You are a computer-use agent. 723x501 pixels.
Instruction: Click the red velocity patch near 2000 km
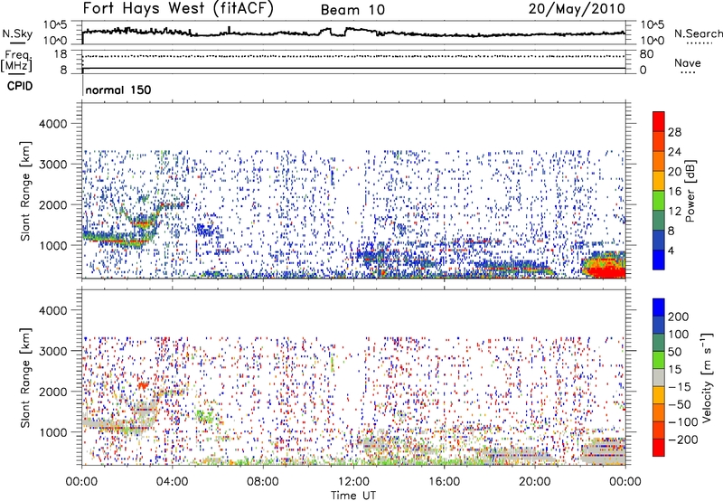point(144,384)
